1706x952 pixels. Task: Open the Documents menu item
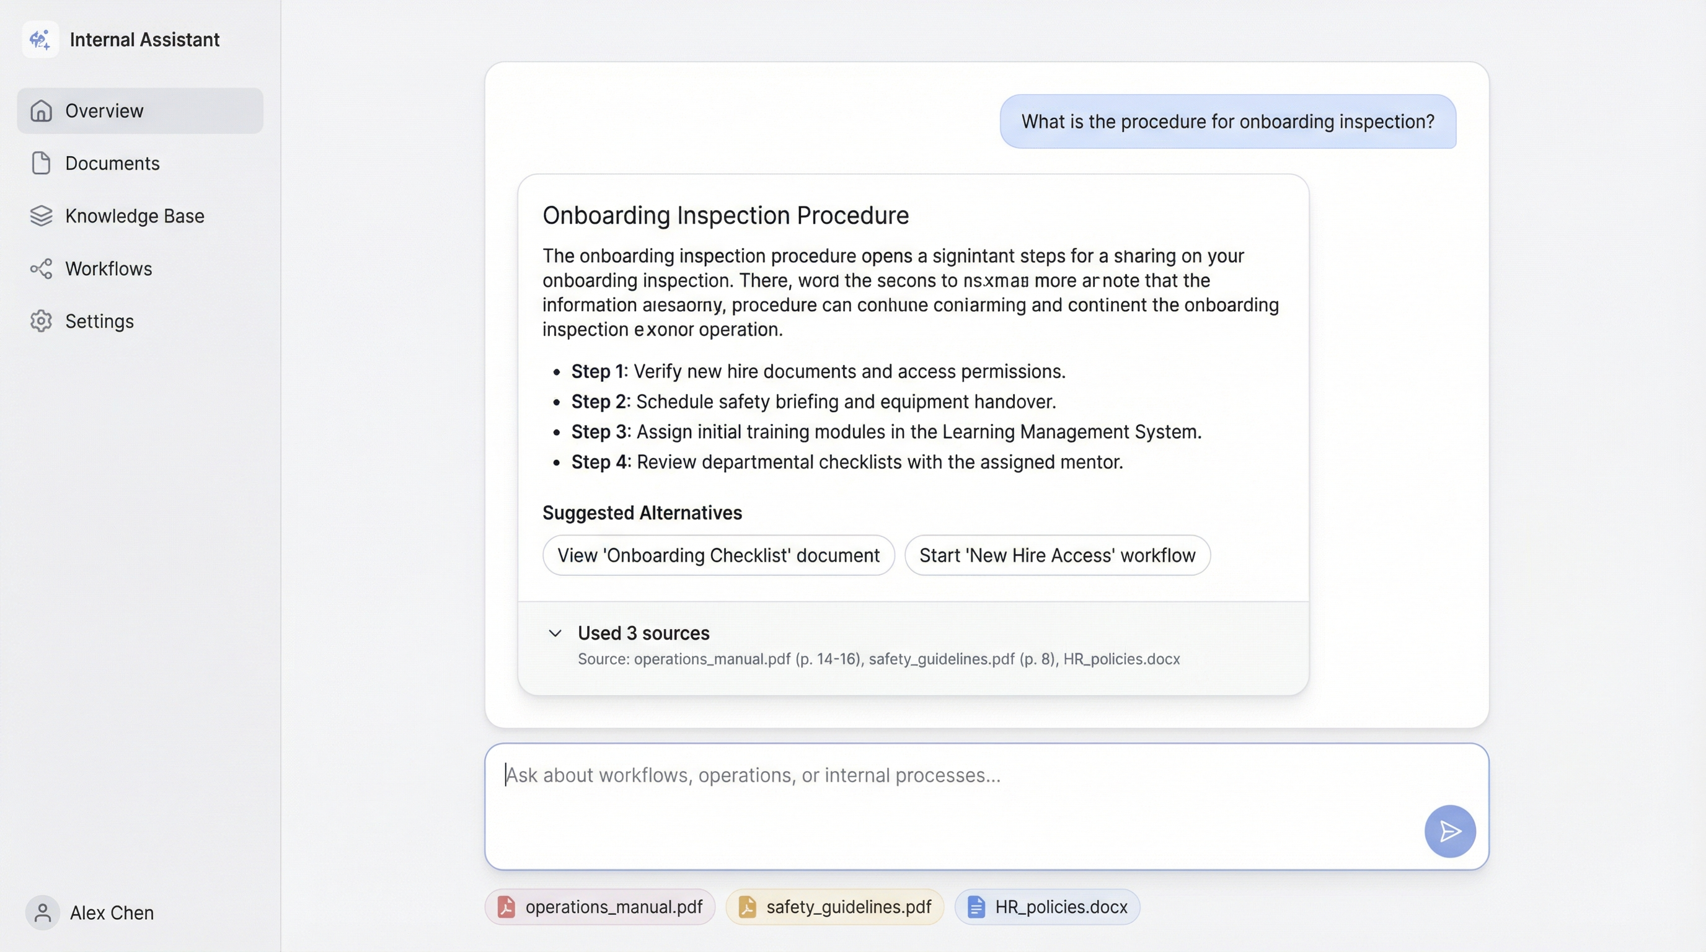coord(113,164)
